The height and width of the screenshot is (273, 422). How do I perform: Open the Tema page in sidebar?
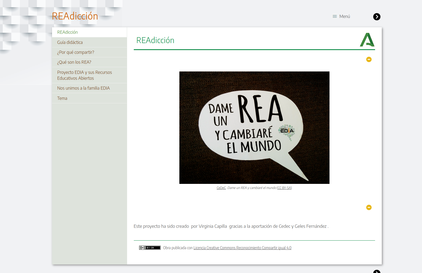[62, 98]
